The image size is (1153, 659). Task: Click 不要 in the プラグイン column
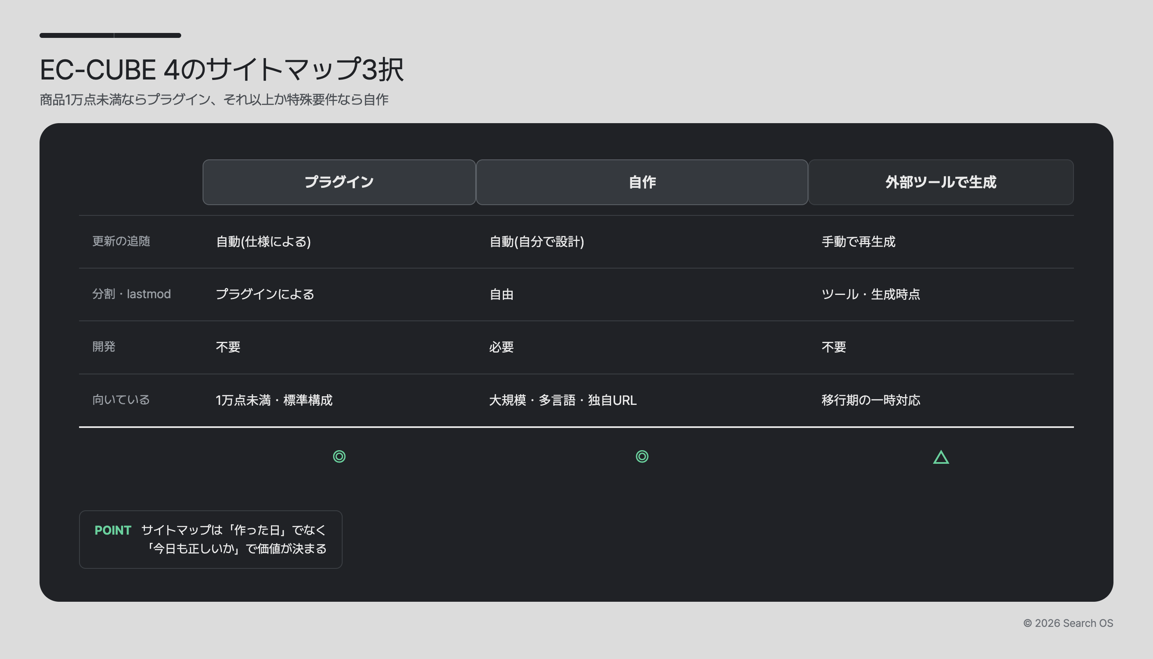click(x=228, y=347)
